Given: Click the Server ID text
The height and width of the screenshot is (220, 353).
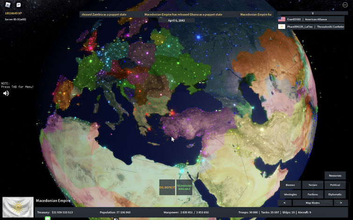Looking at the screenshot, I should 15,19.
